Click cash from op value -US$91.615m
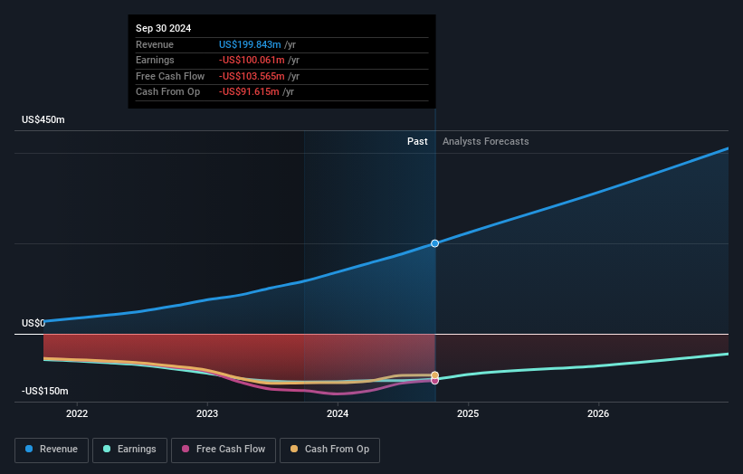This screenshot has height=474, width=743. point(249,92)
